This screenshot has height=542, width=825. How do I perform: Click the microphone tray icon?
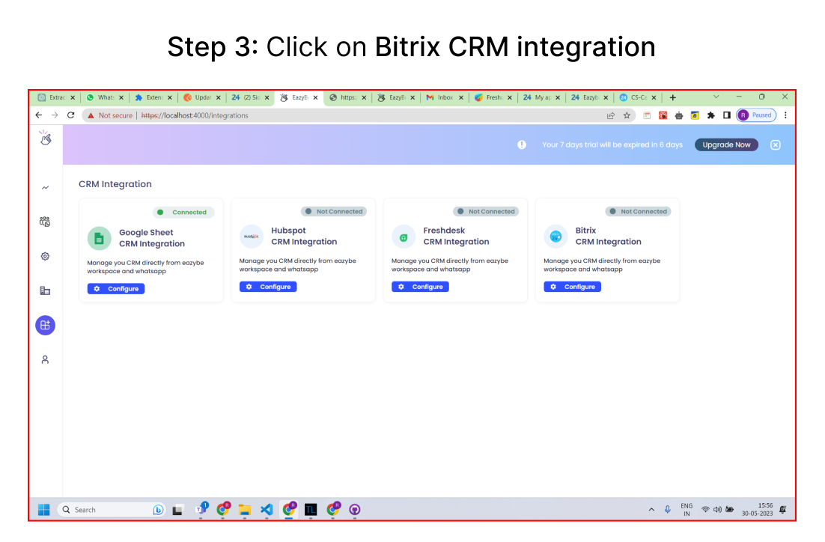point(667,509)
